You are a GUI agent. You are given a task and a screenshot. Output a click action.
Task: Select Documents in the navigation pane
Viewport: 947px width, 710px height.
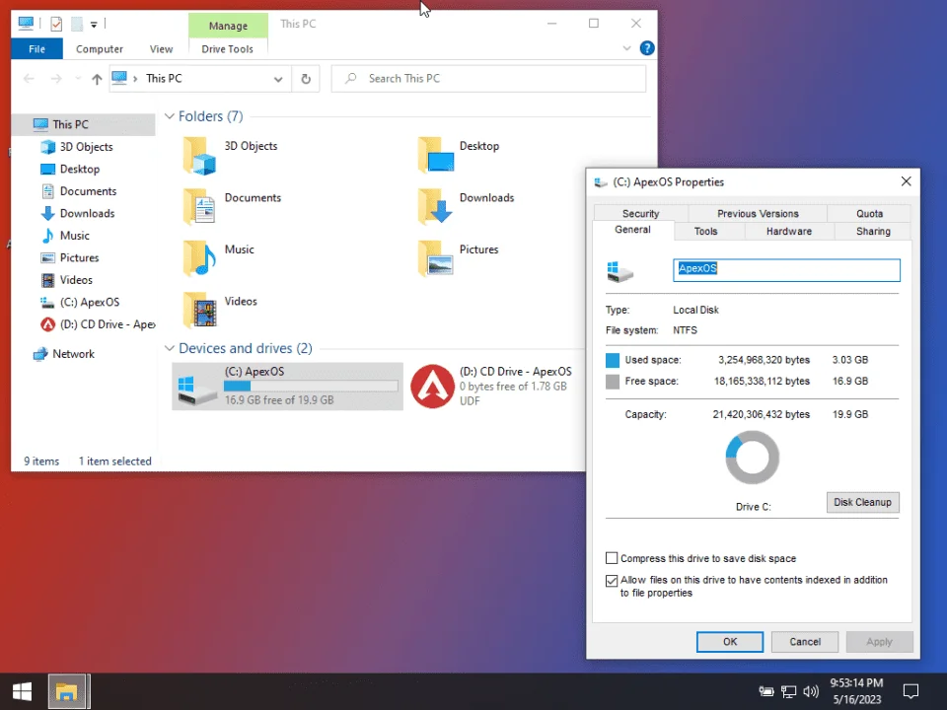88,191
